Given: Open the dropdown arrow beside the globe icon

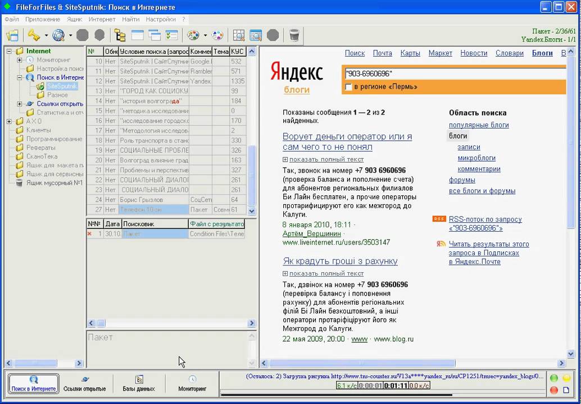Looking at the screenshot, I should tap(70, 35).
